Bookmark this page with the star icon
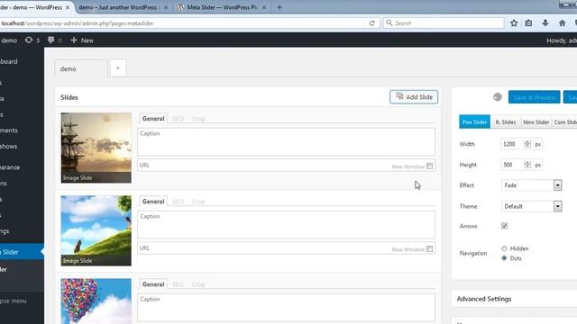 [514, 23]
